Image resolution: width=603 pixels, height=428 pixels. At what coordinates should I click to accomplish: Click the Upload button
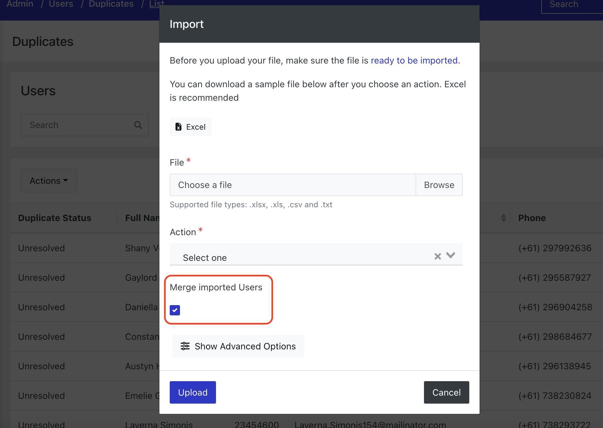[x=193, y=392]
